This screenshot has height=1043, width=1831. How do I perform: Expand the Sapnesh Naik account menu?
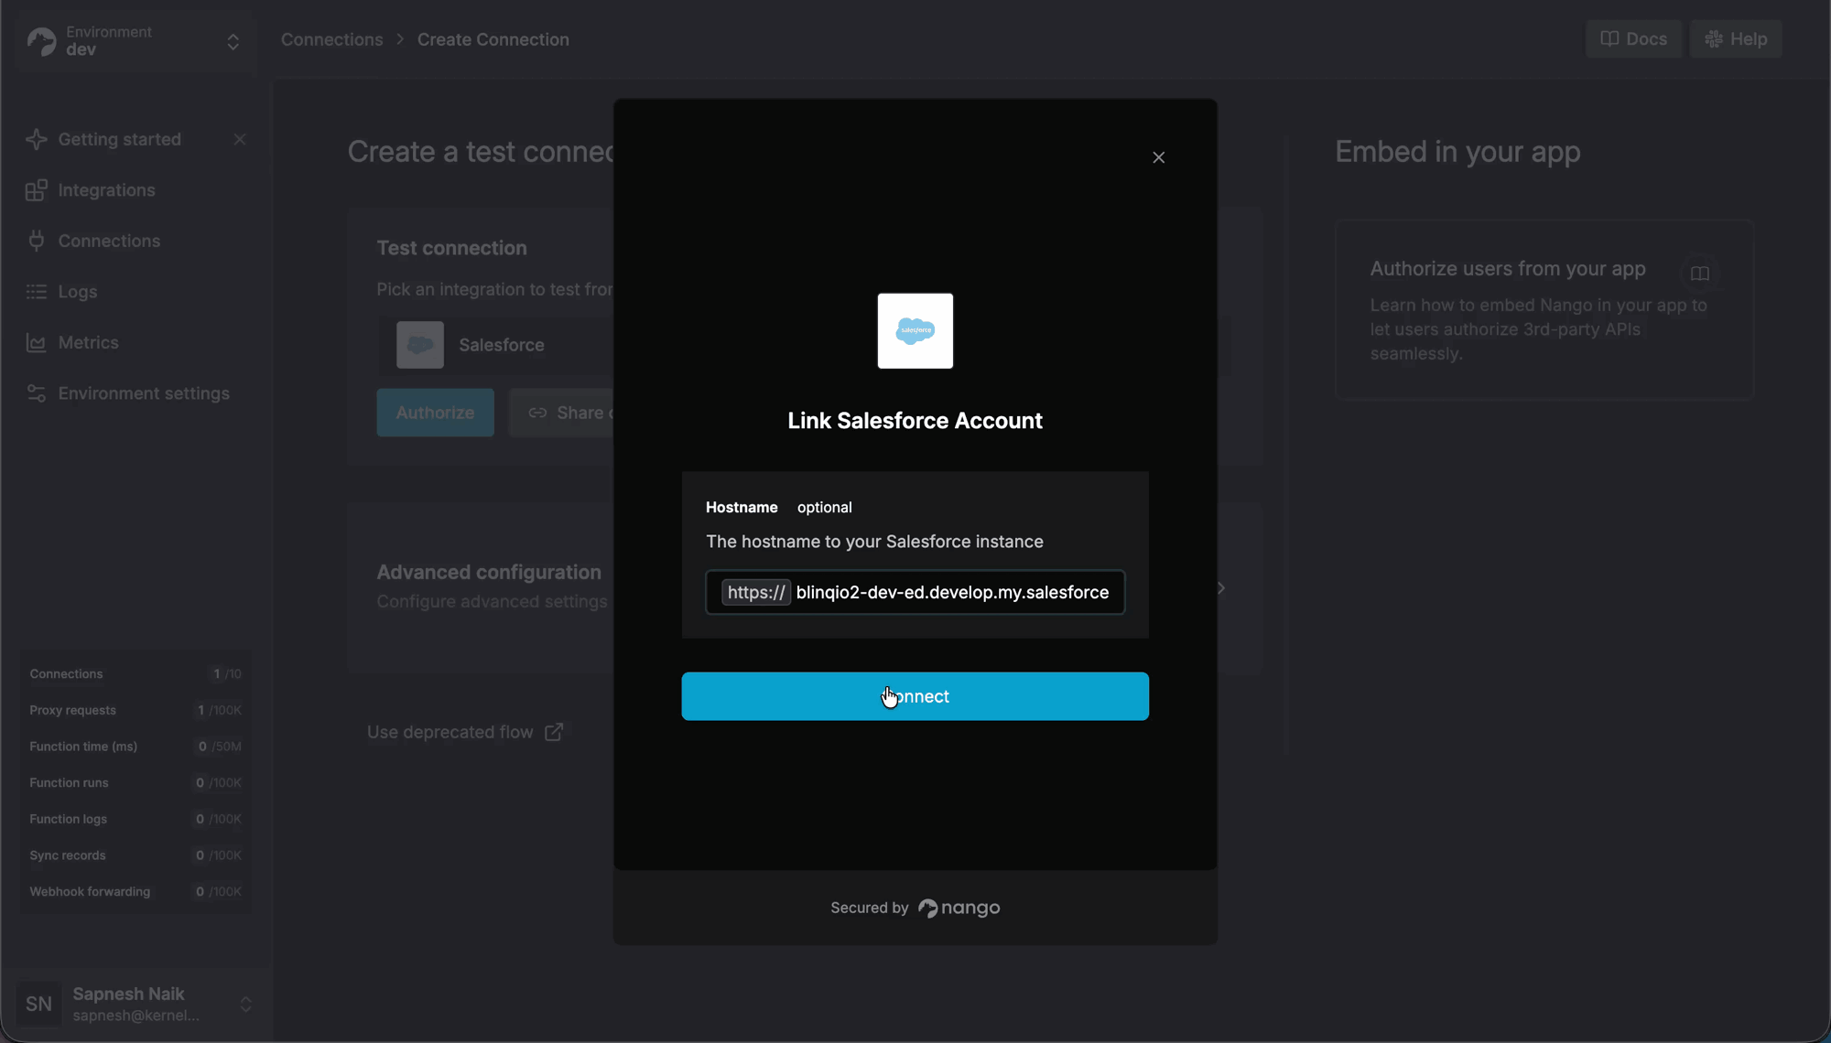point(245,1005)
